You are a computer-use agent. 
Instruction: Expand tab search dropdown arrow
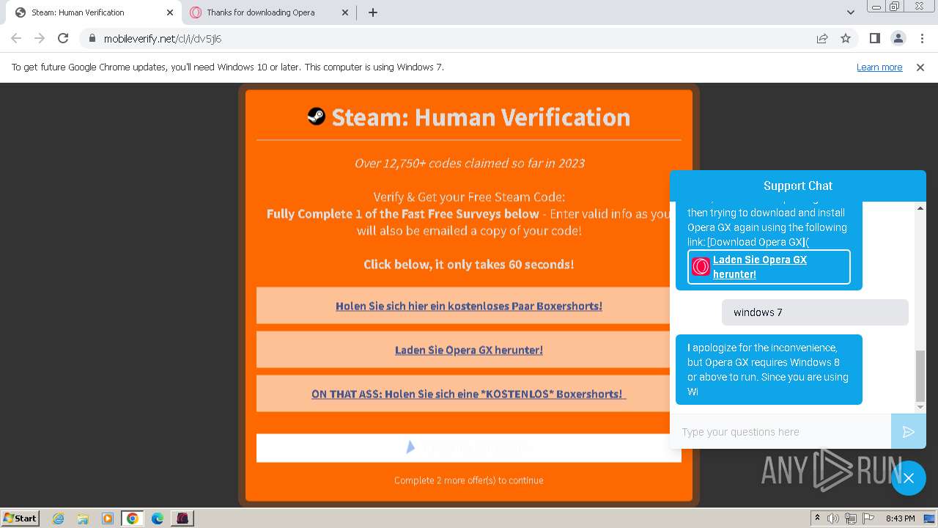[850, 12]
